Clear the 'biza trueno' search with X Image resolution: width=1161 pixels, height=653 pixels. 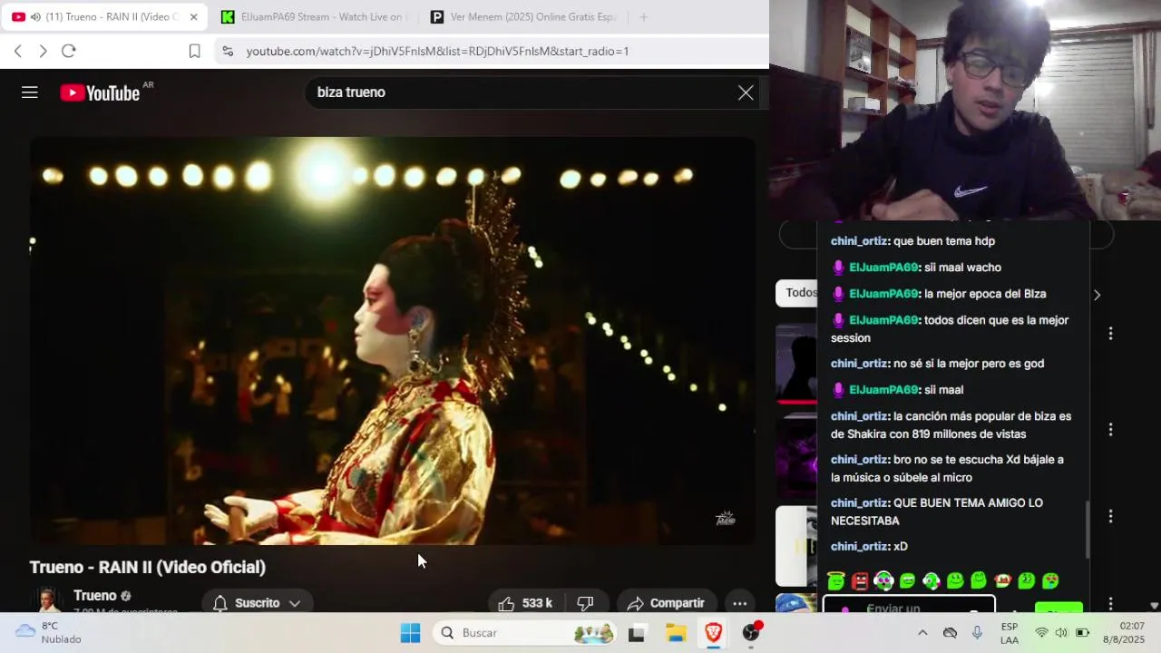click(x=746, y=93)
